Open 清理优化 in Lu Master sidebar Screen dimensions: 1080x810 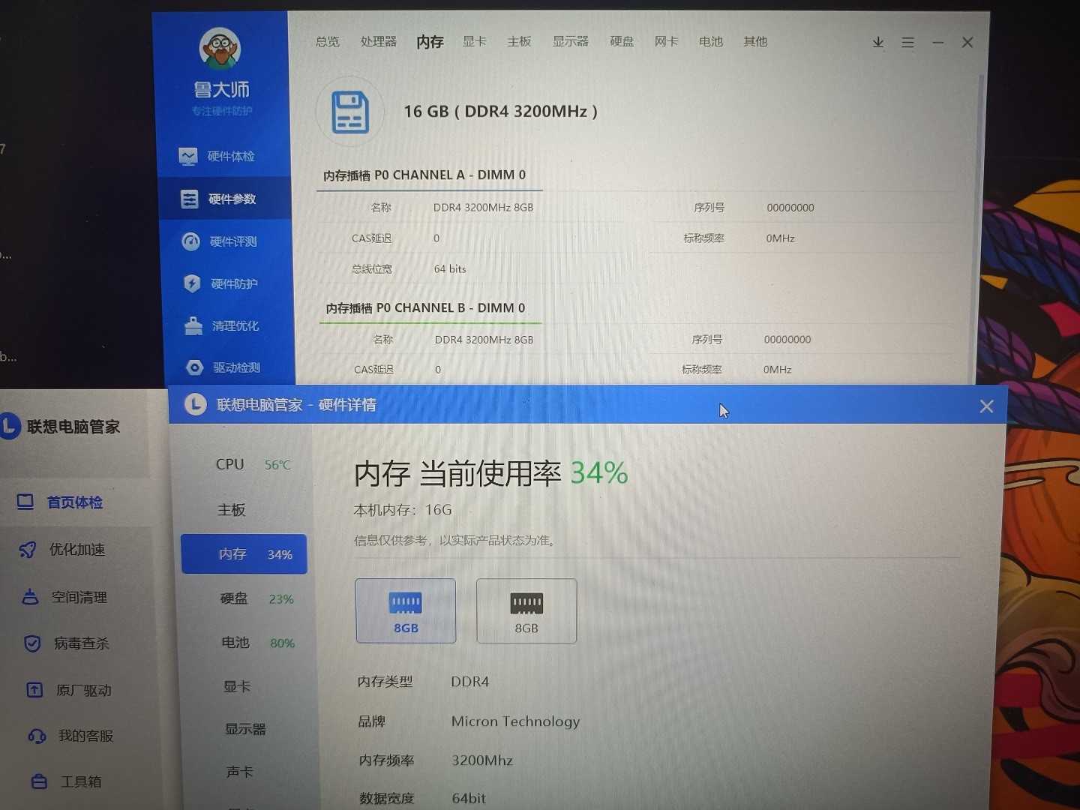click(222, 325)
